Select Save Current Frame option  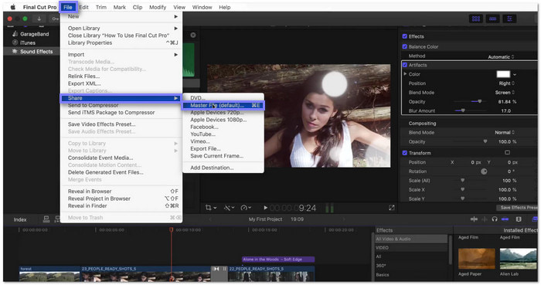[223, 156]
